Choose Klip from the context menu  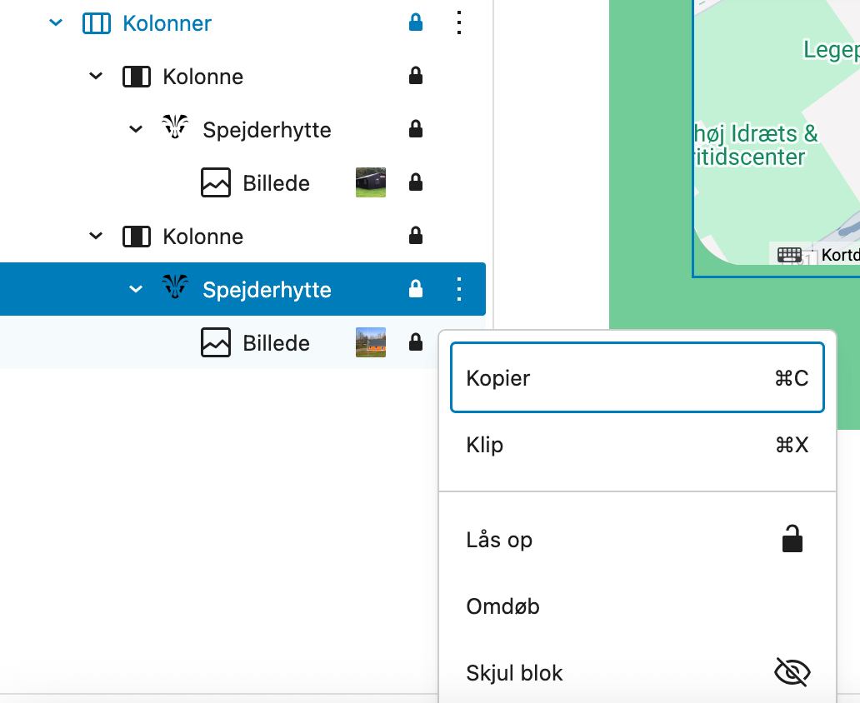coord(637,445)
